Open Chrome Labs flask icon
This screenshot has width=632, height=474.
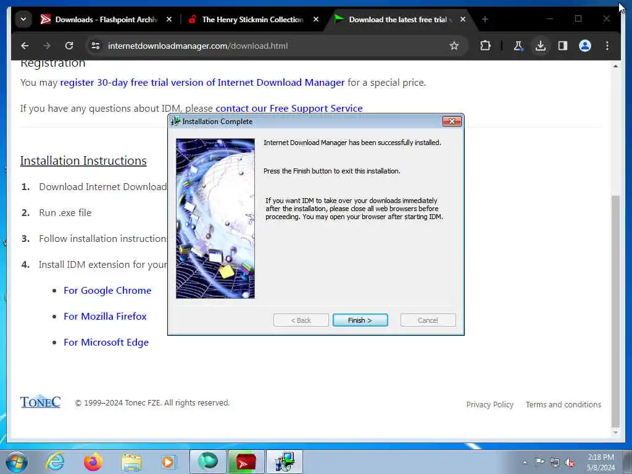518,46
